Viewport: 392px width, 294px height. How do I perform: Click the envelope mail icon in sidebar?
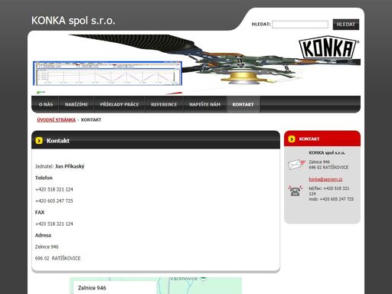coord(296,165)
